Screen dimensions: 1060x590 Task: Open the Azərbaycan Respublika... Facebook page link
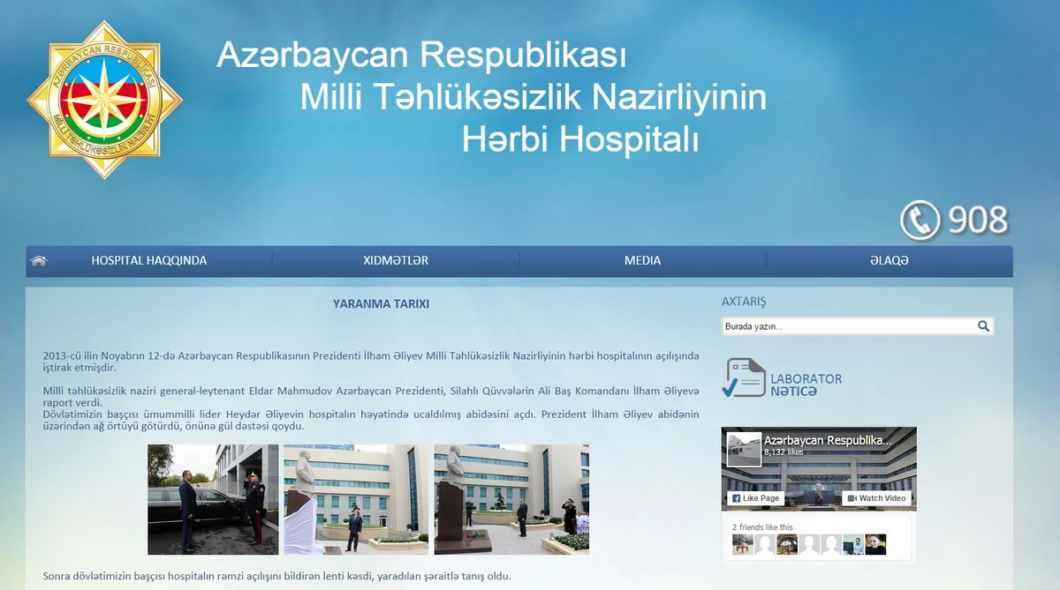coord(828,440)
